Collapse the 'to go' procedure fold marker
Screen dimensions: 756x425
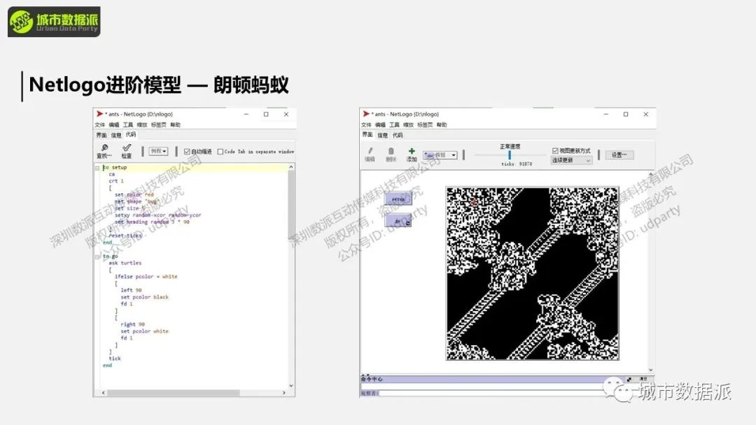97,257
